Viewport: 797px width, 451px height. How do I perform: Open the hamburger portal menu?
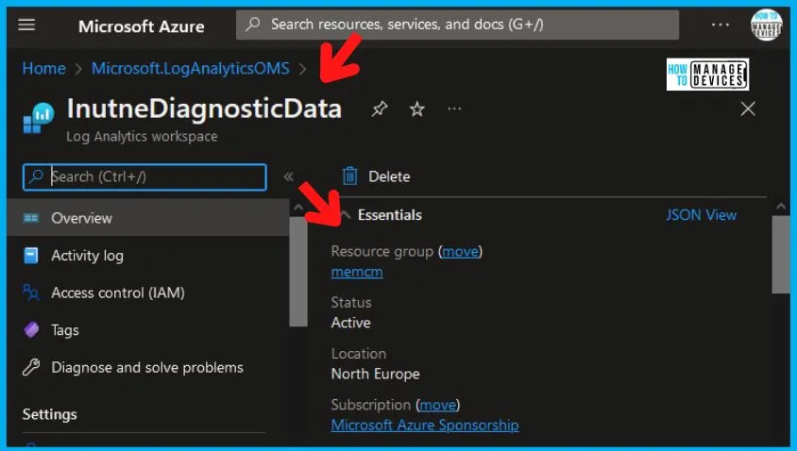pyautogui.click(x=26, y=25)
